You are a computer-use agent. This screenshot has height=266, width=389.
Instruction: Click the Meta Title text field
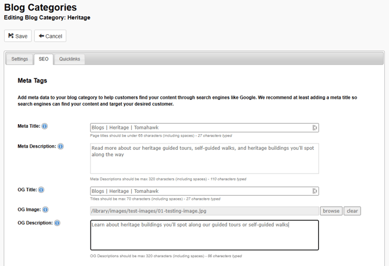(200, 128)
